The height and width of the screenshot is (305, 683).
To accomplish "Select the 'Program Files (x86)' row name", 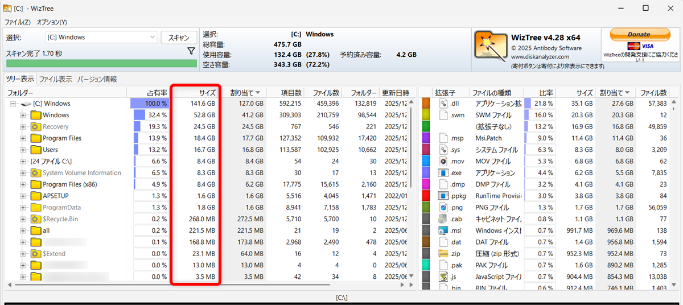I will coord(70,184).
